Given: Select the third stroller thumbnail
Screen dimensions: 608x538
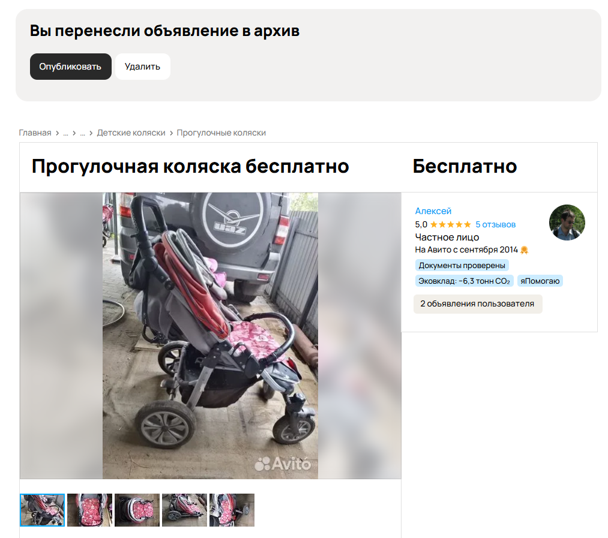Looking at the screenshot, I should [x=137, y=510].
